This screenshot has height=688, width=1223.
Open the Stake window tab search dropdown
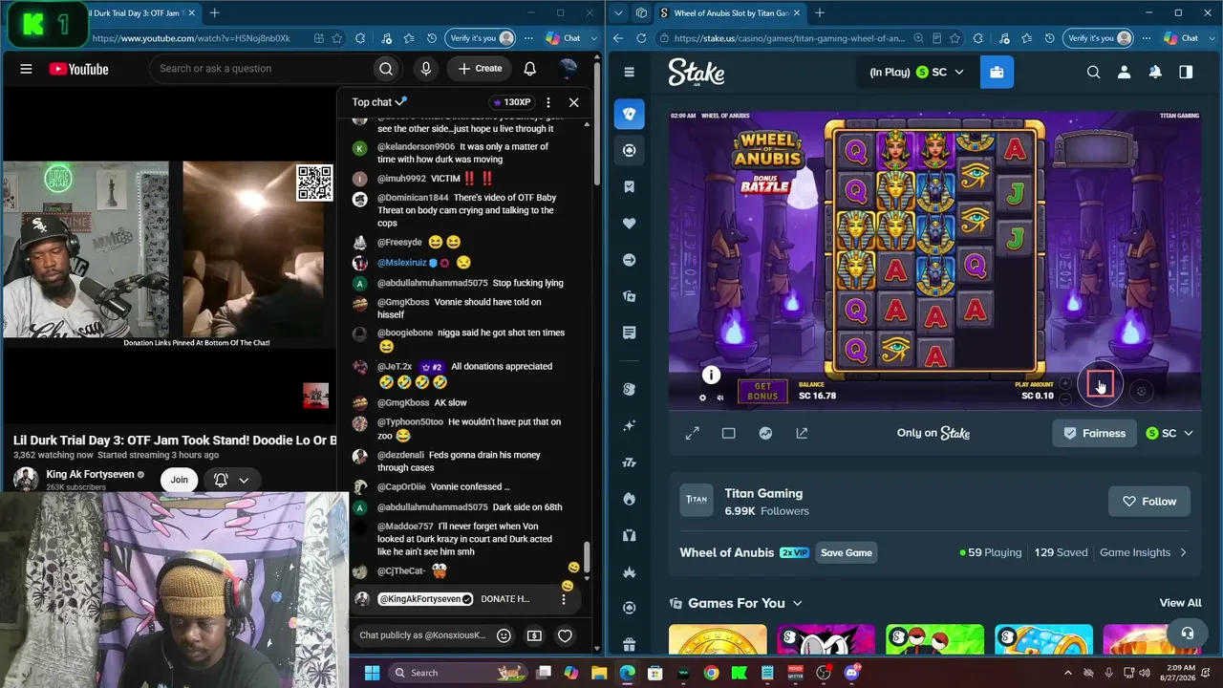coord(618,13)
